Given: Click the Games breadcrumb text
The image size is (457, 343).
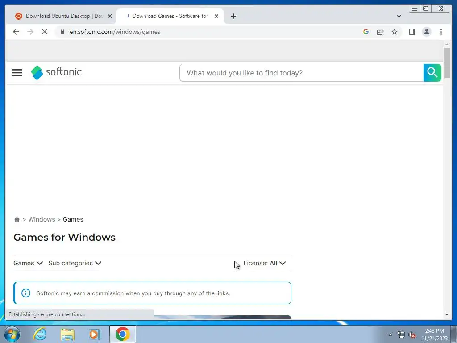Looking at the screenshot, I should [73, 219].
